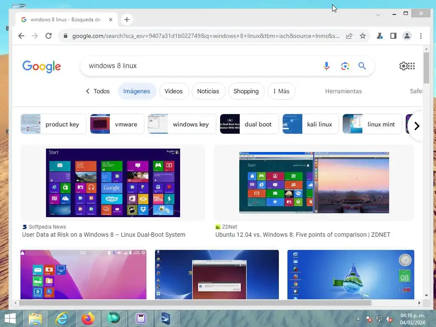
Task: Open a new tab with plus button
Action: click(127, 20)
